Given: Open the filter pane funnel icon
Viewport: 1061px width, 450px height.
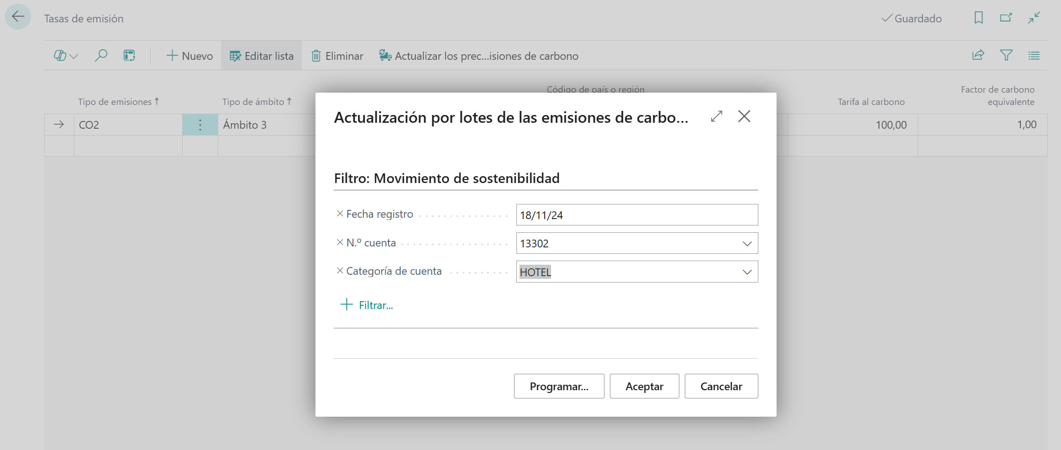Looking at the screenshot, I should (1006, 55).
